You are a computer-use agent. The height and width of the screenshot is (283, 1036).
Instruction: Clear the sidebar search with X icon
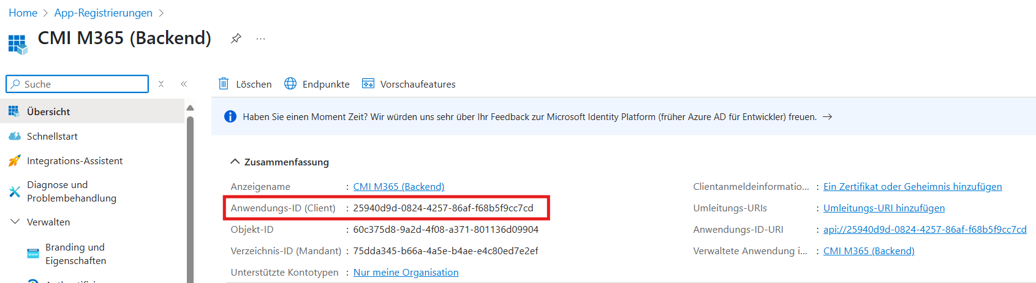pos(161,84)
